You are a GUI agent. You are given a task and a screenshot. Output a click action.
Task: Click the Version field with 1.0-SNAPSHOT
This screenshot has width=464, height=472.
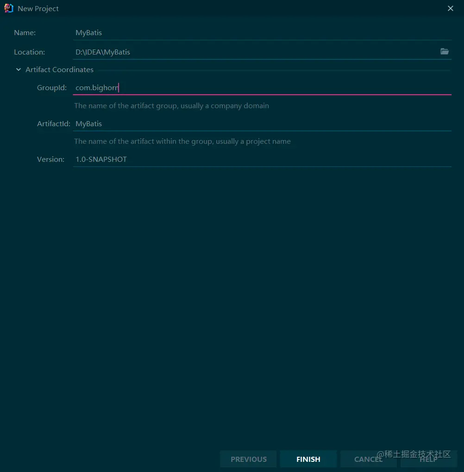[x=262, y=159]
